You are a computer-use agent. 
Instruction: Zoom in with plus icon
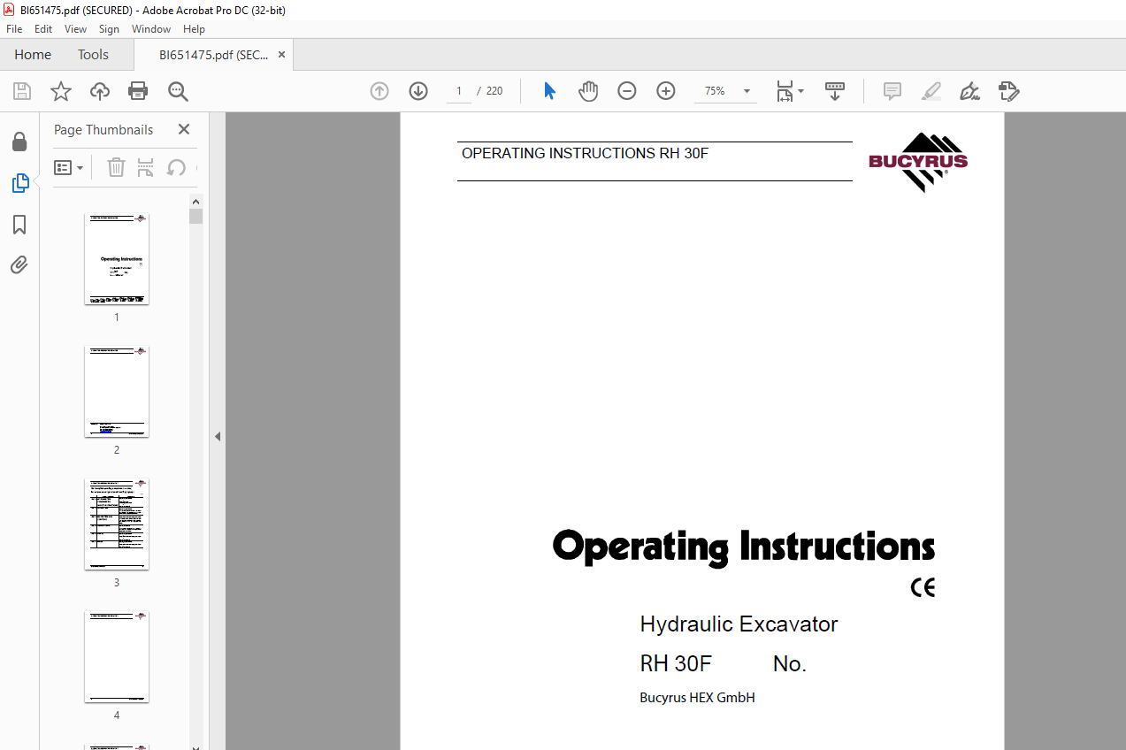point(666,91)
